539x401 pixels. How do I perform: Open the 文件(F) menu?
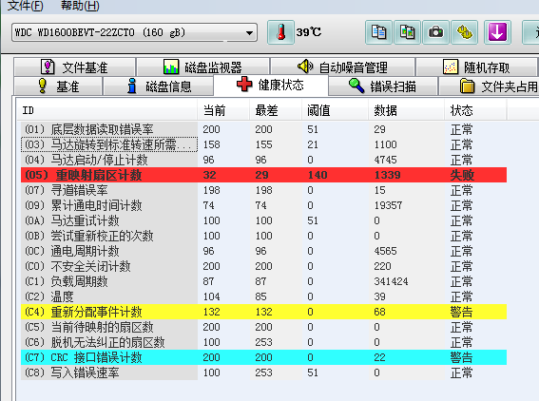point(25,6)
